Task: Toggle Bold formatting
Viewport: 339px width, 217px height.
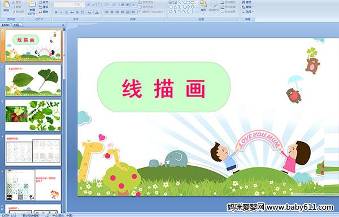Action: 56,12
